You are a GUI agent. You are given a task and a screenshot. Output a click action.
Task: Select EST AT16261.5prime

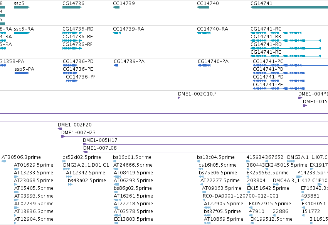click(x=133, y=196)
